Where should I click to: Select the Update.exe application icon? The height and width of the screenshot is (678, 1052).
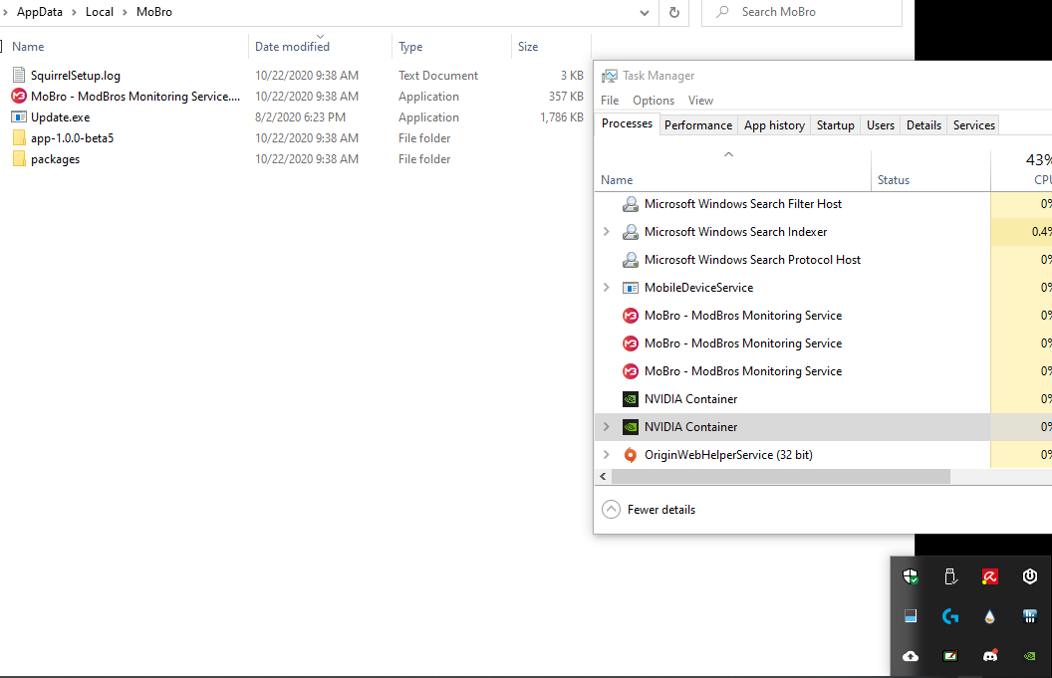[19, 116]
